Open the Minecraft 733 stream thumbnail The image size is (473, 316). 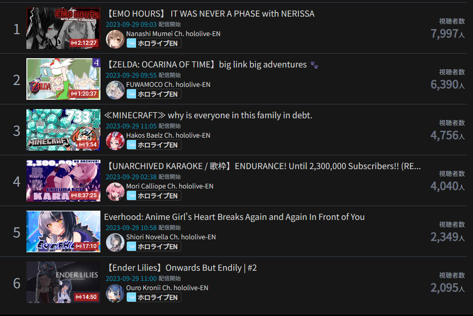click(63, 130)
